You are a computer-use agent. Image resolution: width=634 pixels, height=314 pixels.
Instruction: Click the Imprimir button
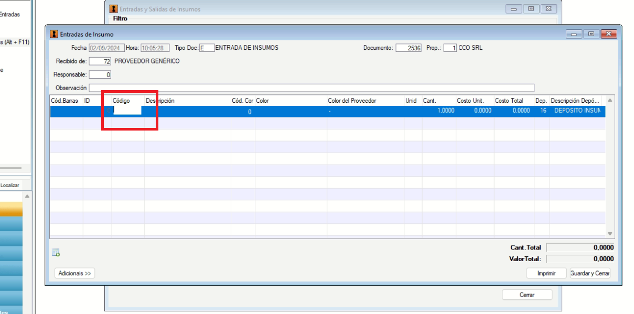tap(546, 273)
